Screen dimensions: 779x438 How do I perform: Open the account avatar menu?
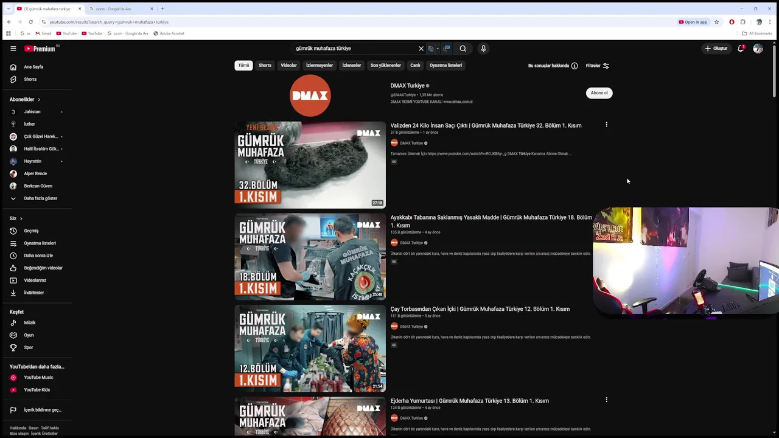pyautogui.click(x=758, y=49)
